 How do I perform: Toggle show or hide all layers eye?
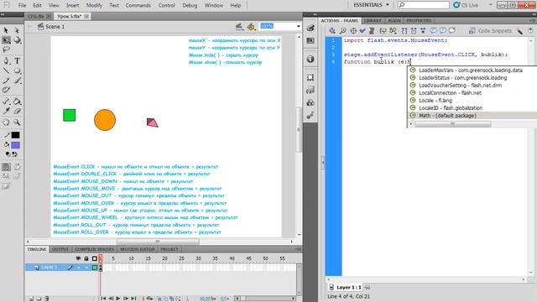click(78, 258)
